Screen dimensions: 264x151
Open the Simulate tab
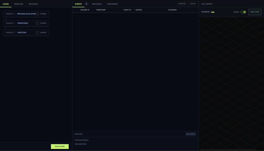point(19,4)
